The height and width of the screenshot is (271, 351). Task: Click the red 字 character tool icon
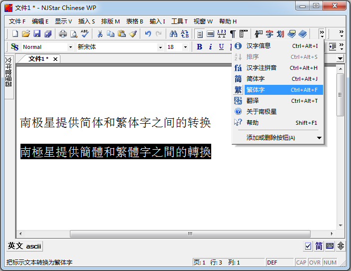click(270, 34)
